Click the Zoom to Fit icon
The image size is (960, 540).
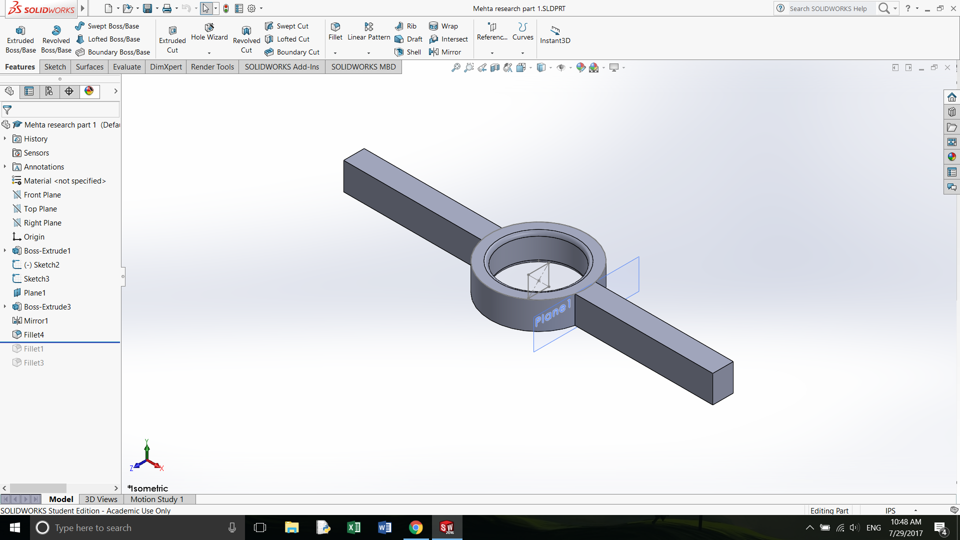tap(455, 67)
